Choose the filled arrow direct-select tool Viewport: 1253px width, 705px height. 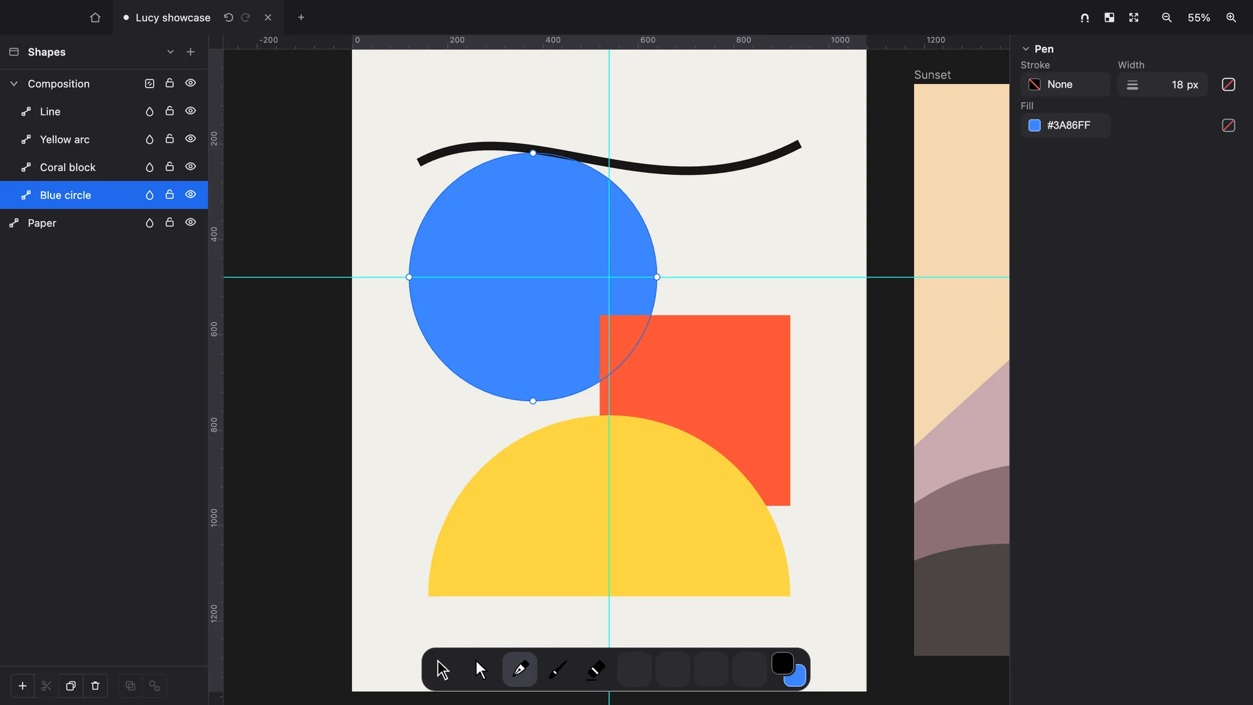coord(481,669)
